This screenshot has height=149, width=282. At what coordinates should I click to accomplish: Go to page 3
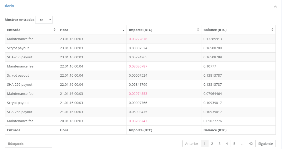219,144
